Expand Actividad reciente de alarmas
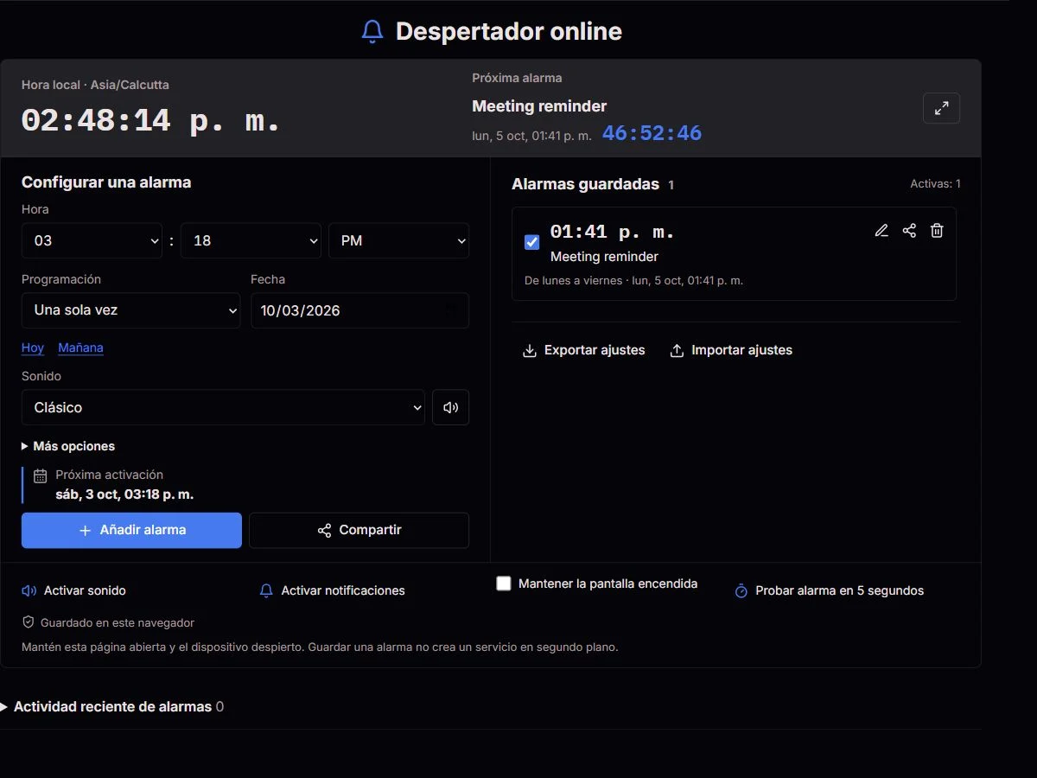This screenshot has width=1037, height=778. coord(112,706)
